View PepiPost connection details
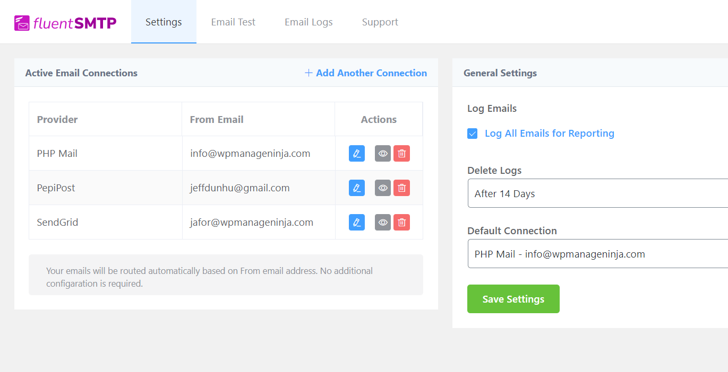The height and width of the screenshot is (372, 728). tap(383, 188)
